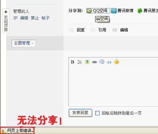Click the 回复 speech bubble icon
The width and height of the screenshot is (158, 134).
click(x=71, y=30)
